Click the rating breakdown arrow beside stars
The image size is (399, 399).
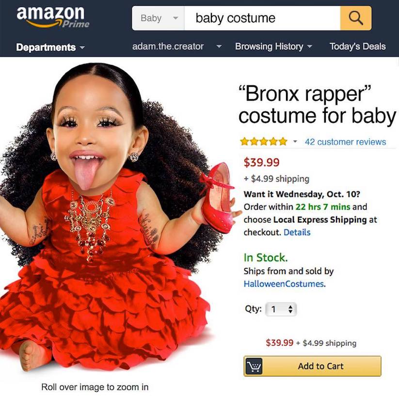(x=295, y=142)
